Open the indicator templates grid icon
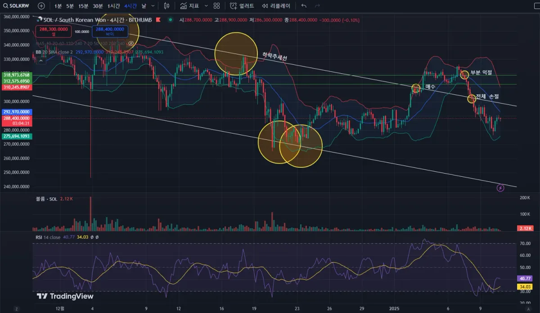The height and width of the screenshot is (313, 540). coord(217,6)
